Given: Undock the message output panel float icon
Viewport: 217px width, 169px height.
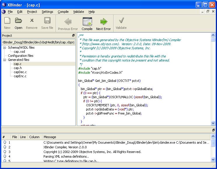Looking at the screenshot, I should (x=214, y=130).
